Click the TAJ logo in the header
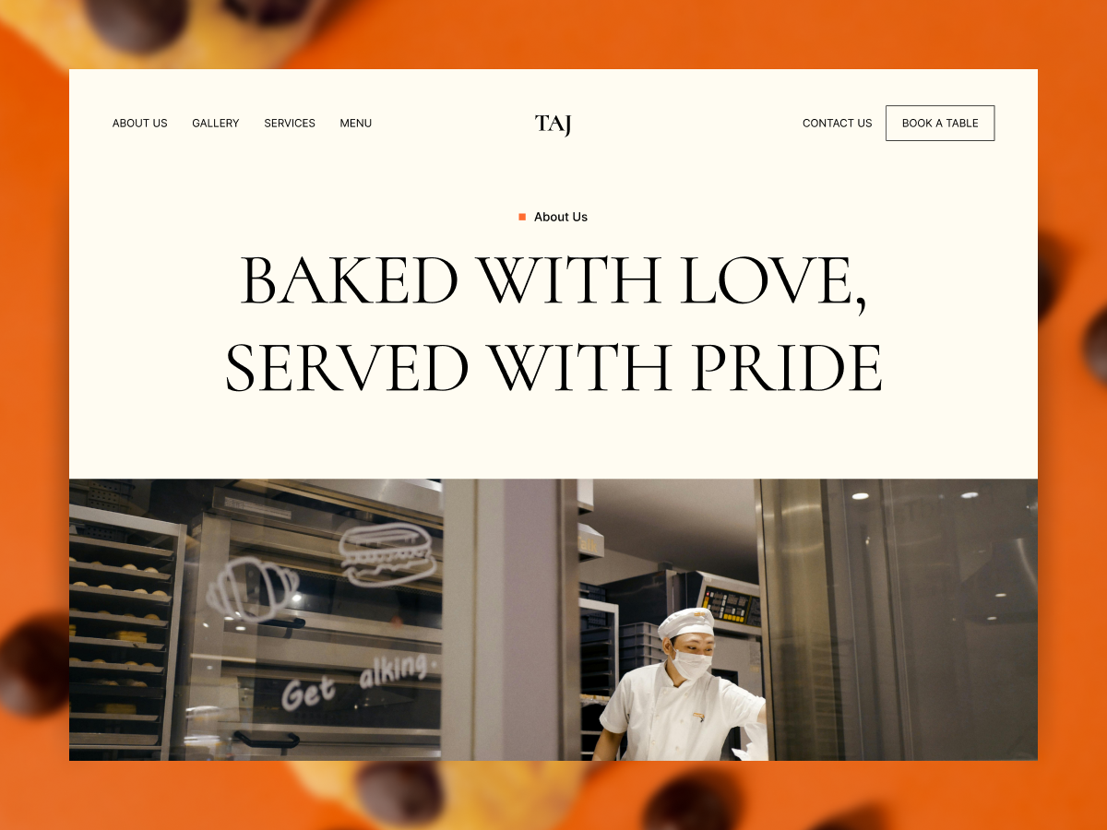 click(x=553, y=124)
